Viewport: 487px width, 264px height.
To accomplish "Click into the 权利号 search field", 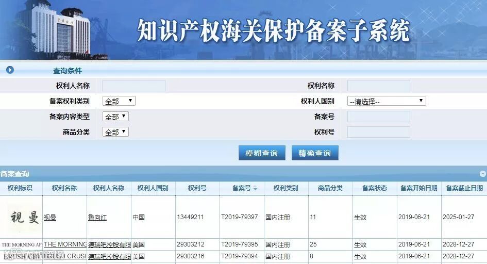I will point(379,132).
